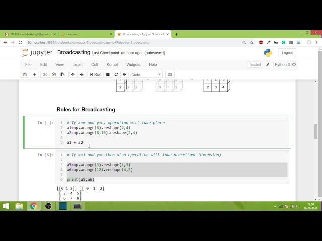The width and height of the screenshot is (322, 241).
Task: Click the zoom magnifier icon in address bar
Action: (244, 42)
